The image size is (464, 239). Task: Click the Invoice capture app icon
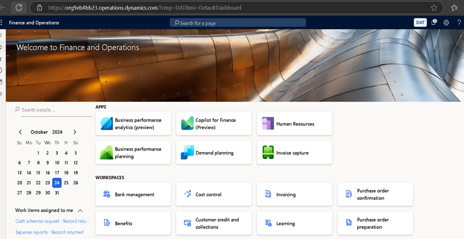click(x=269, y=153)
